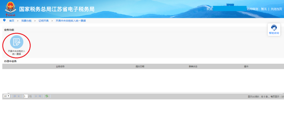Screen dimensions: 284x139
Task: Click the location pin breadcrumb icon
Action: click(x=4, y=20)
